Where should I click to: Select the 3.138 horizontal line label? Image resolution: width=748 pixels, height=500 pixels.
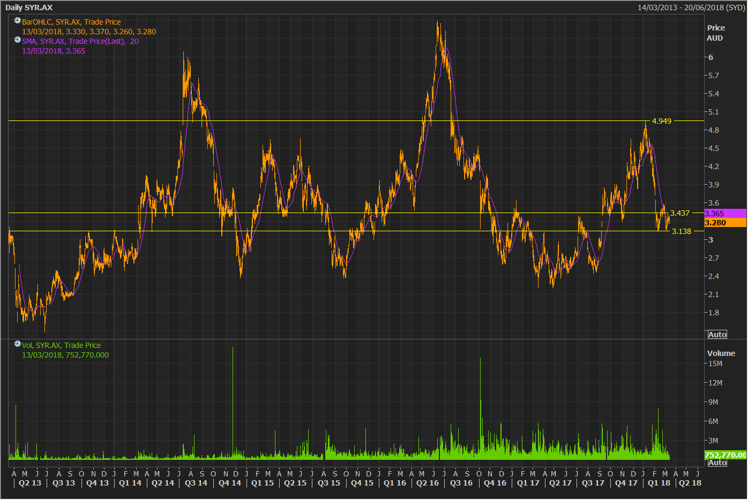point(682,231)
